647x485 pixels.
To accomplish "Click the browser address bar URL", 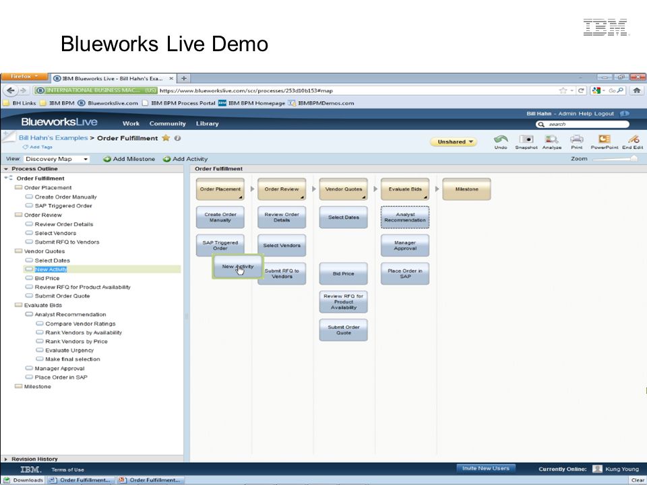I will pyautogui.click(x=246, y=90).
